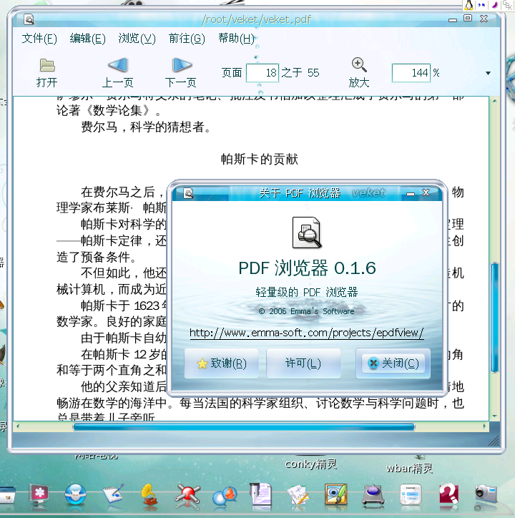Open the red question mark help dock icon
This screenshot has width=515, height=518.
[x=448, y=494]
